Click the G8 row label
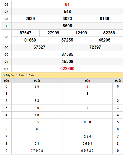This screenshot has height=155, width=124. pos(6,4)
